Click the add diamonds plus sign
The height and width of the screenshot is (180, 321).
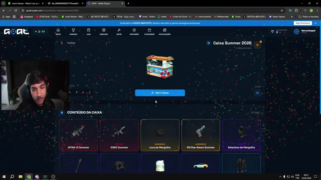[280, 32]
